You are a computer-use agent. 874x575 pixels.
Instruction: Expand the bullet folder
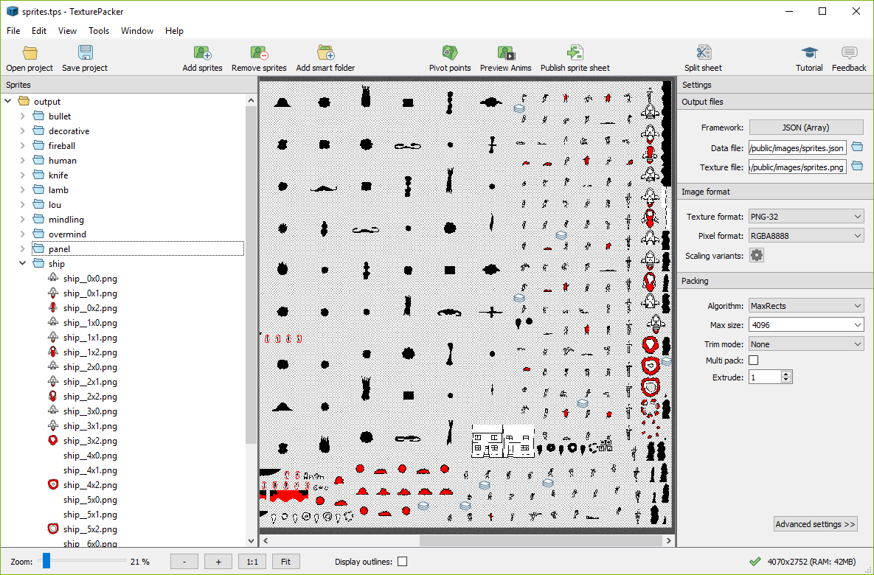click(x=22, y=116)
